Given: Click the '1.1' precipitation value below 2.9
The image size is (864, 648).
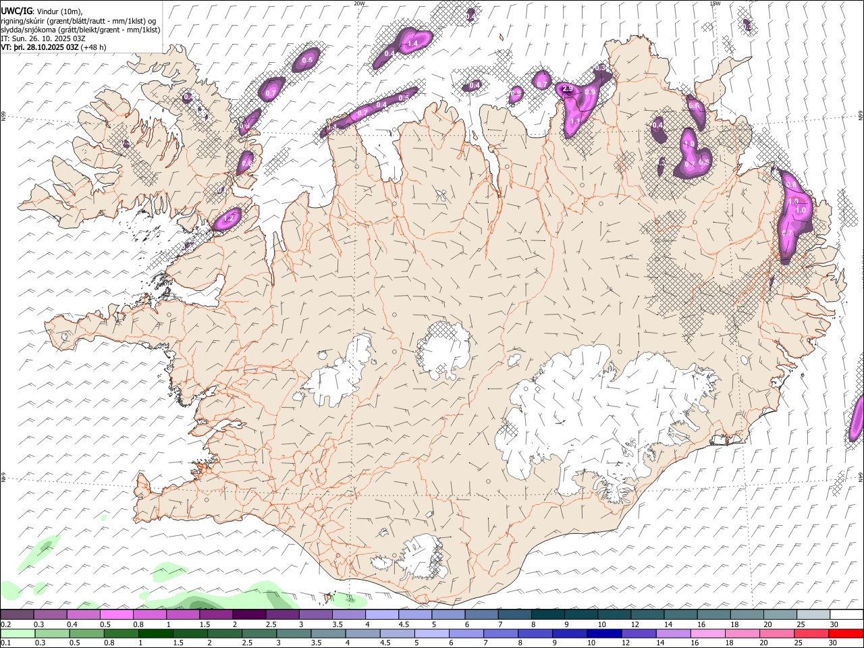Looking at the screenshot, I should point(576,121).
